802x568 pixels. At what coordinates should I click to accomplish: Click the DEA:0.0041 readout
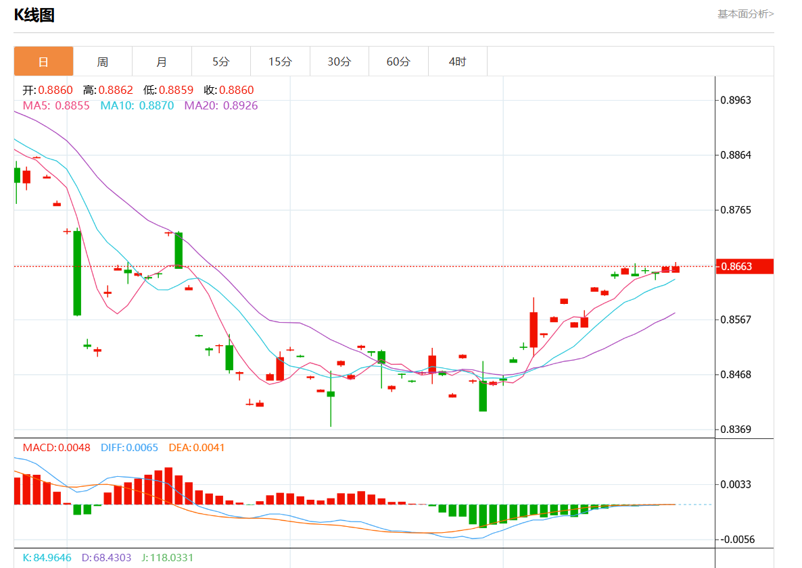tap(197, 448)
